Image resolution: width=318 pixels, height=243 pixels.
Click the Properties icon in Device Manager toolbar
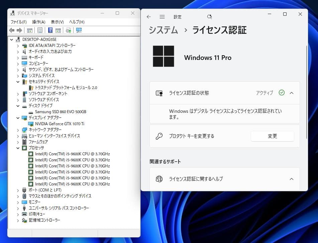click(x=40, y=30)
